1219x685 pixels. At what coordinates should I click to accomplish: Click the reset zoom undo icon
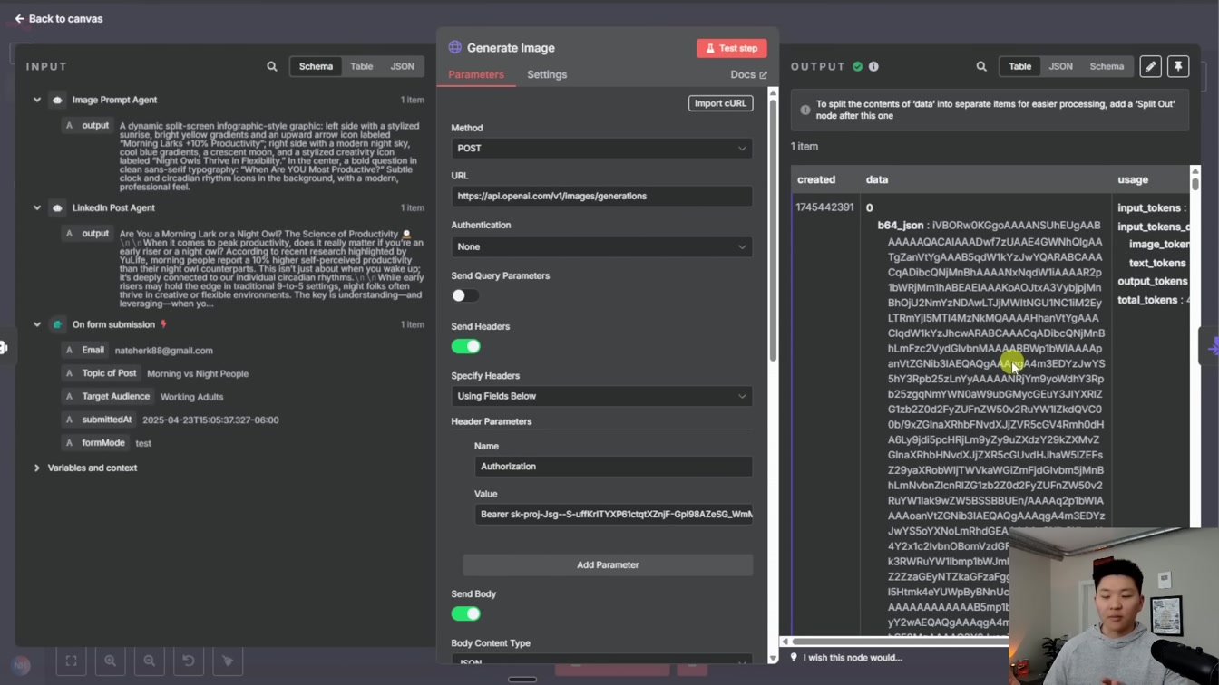[x=188, y=661]
